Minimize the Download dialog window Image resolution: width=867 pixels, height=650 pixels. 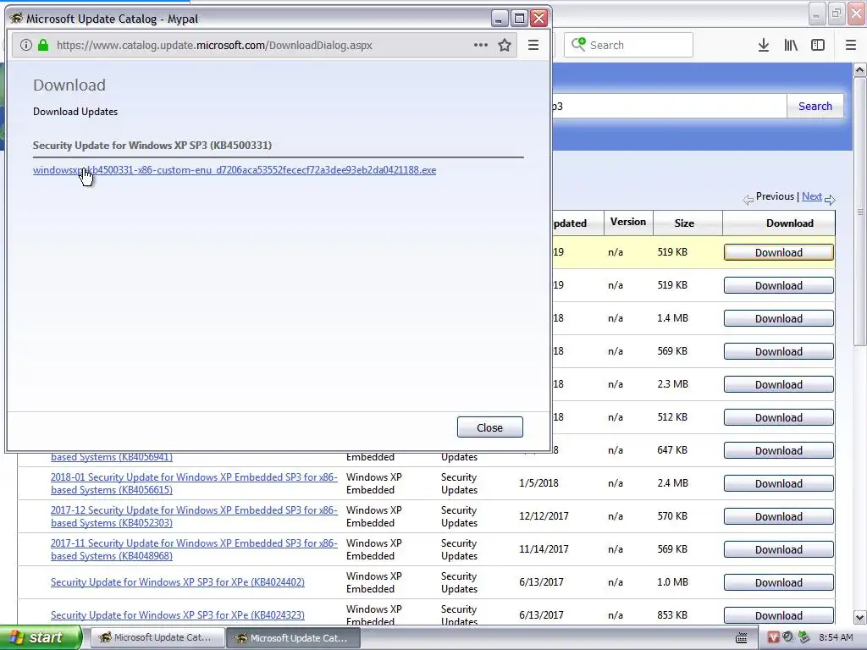click(x=499, y=19)
